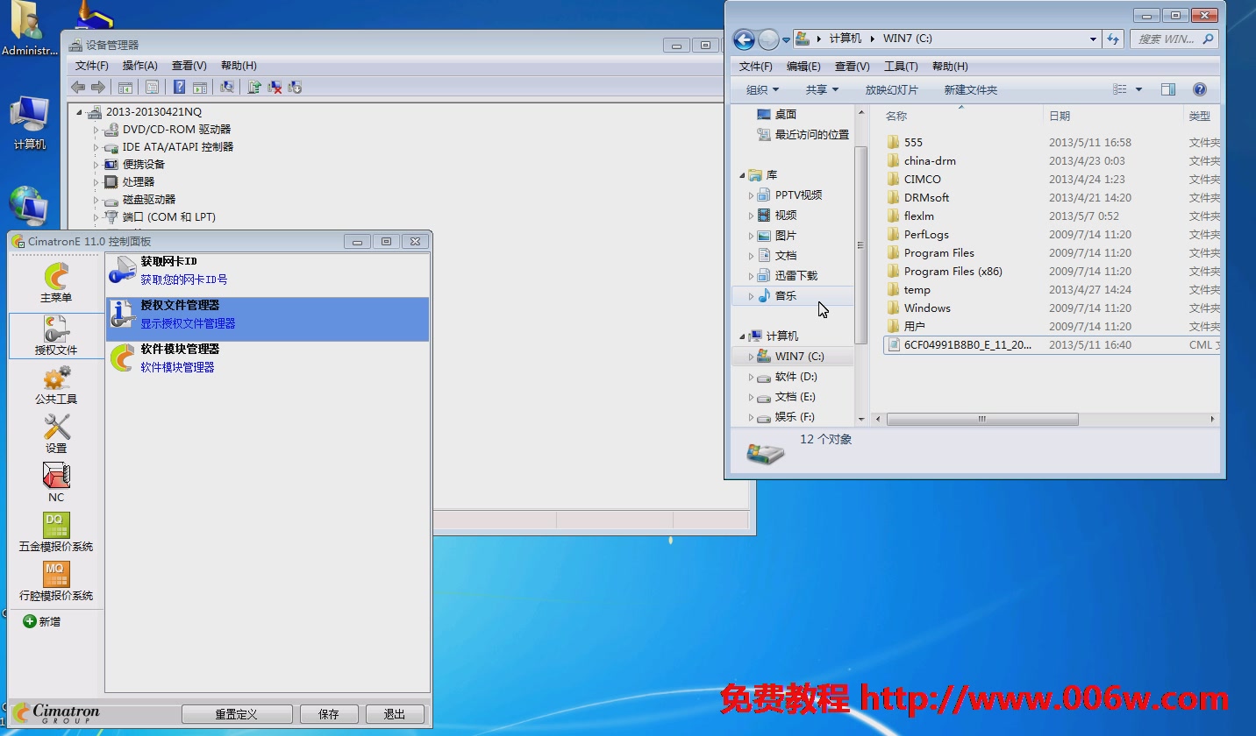
Task: Open 五金模报价系统 in Cimatron sidebar
Action: [x=56, y=532]
